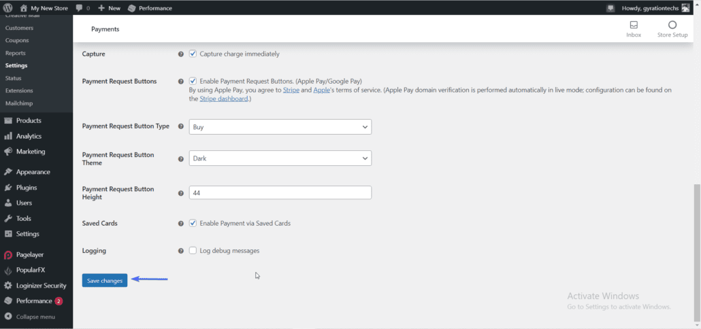Click the Store Setup circle icon
The height and width of the screenshot is (329, 701).
coord(672,25)
